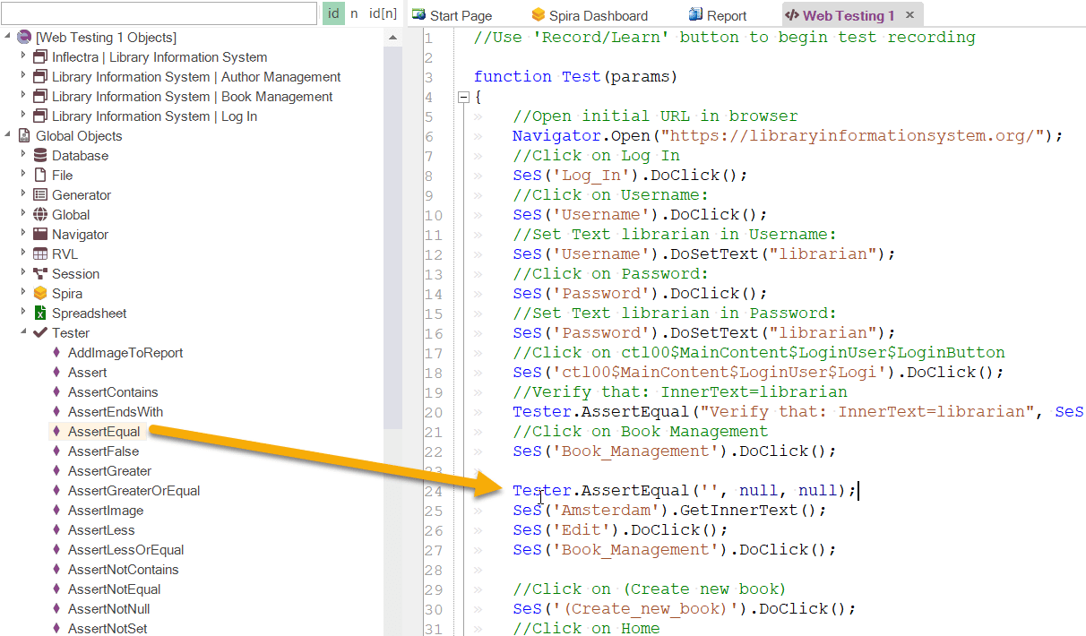Toggle the 'n' filter button
The width and height of the screenshot is (1086, 636).
point(354,13)
